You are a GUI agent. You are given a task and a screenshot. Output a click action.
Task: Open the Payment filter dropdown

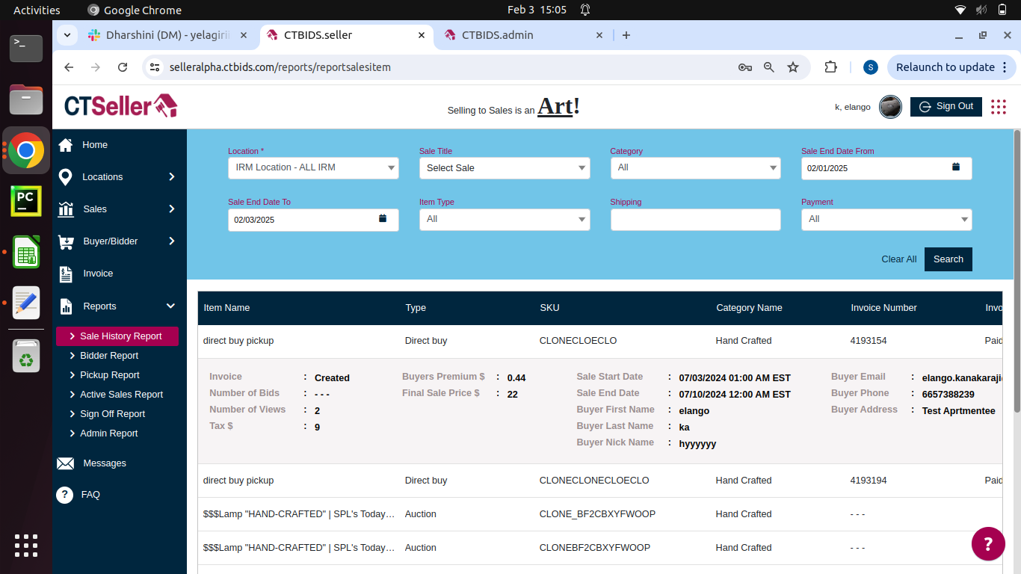[x=886, y=220]
